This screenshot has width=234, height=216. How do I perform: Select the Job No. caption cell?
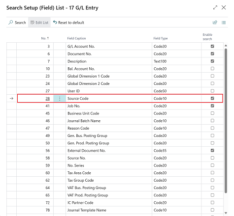tap(109, 106)
